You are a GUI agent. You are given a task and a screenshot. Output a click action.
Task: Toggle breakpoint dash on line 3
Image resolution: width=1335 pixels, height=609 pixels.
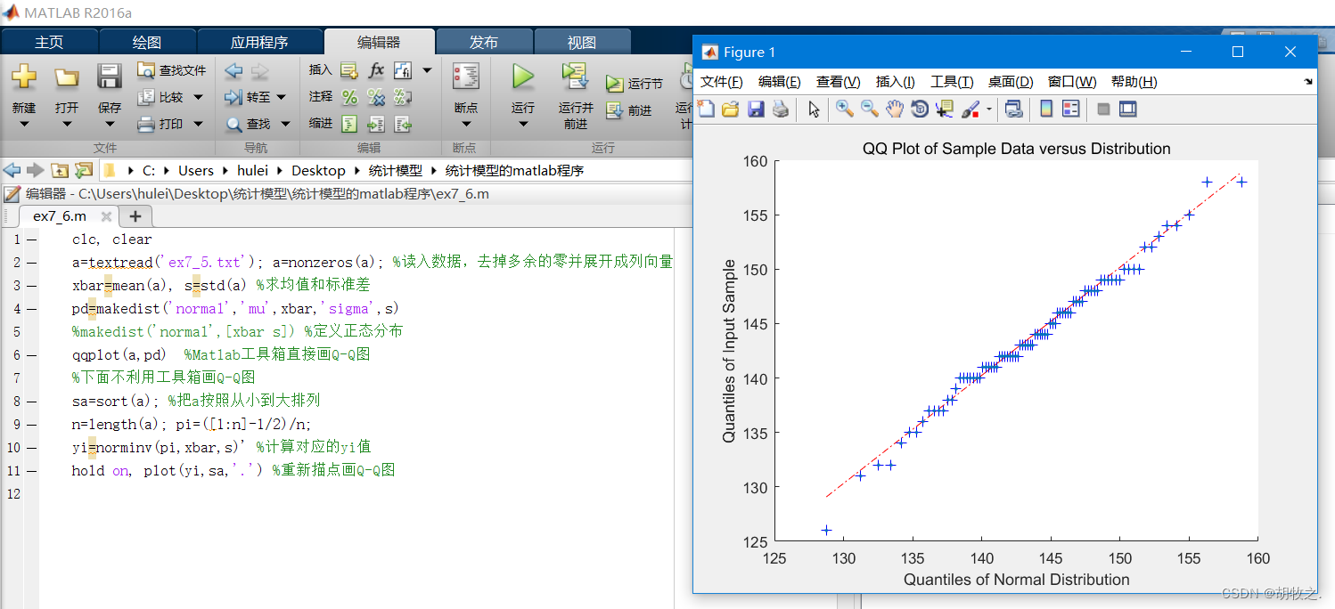[x=31, y=286]
